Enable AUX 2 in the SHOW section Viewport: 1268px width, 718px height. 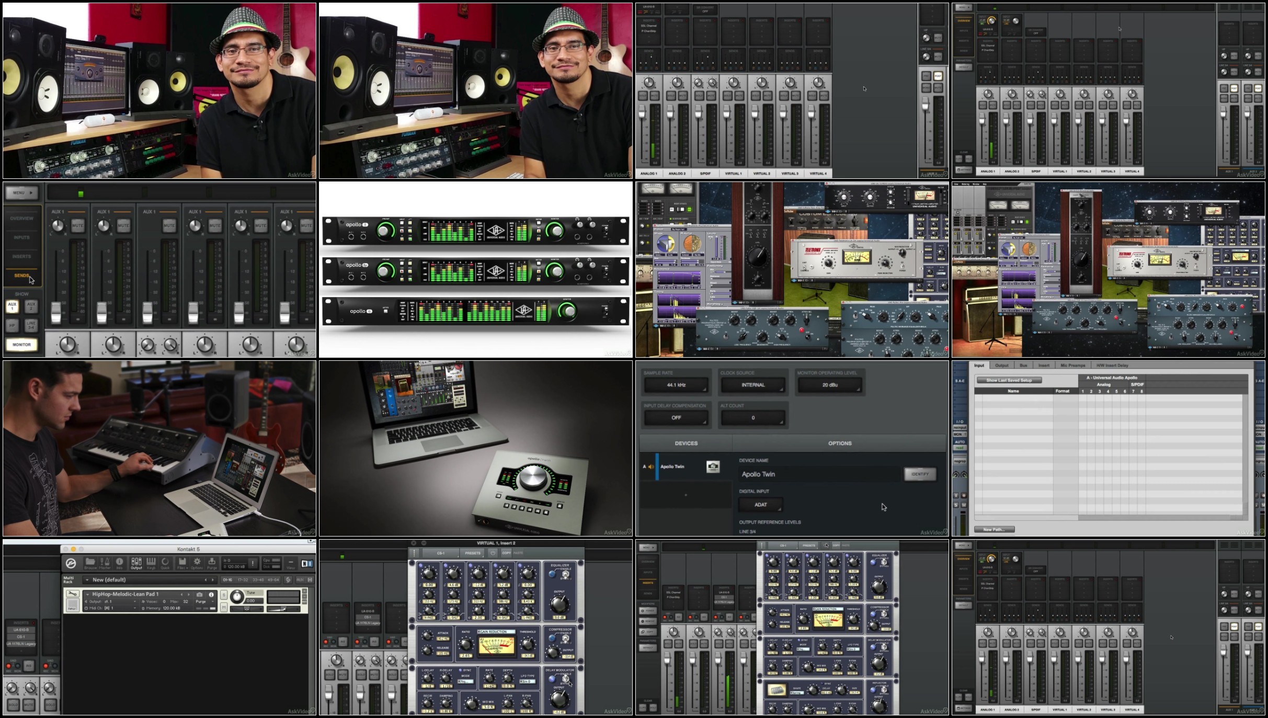31,306
